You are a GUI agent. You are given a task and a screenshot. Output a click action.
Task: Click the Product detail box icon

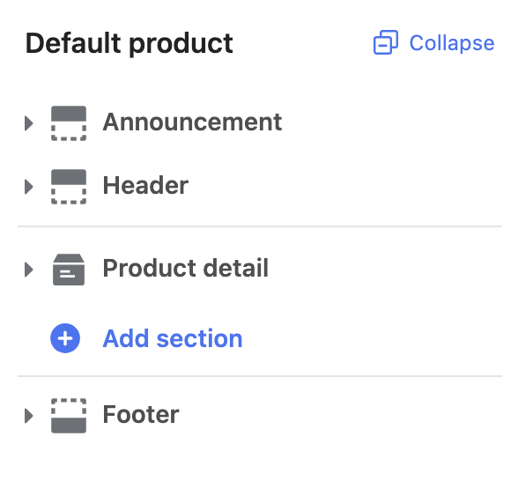69,270
